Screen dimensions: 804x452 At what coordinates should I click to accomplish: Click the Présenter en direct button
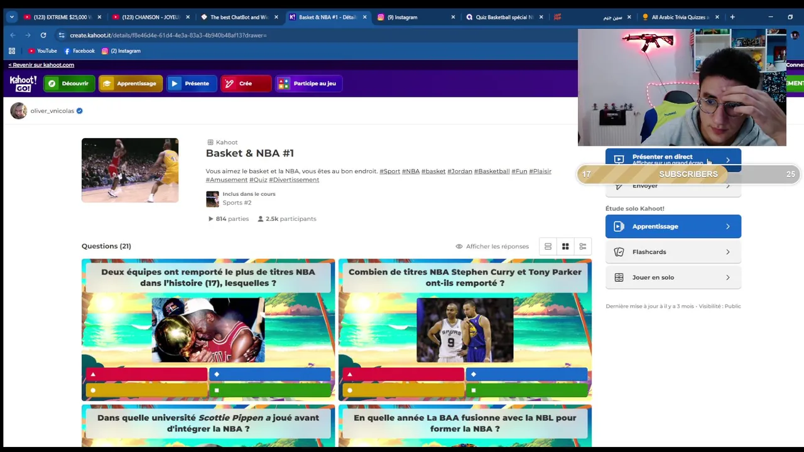pos(673,159)
